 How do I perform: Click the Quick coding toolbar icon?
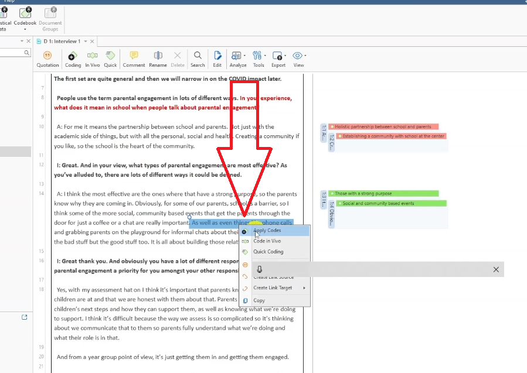[110, 57]
